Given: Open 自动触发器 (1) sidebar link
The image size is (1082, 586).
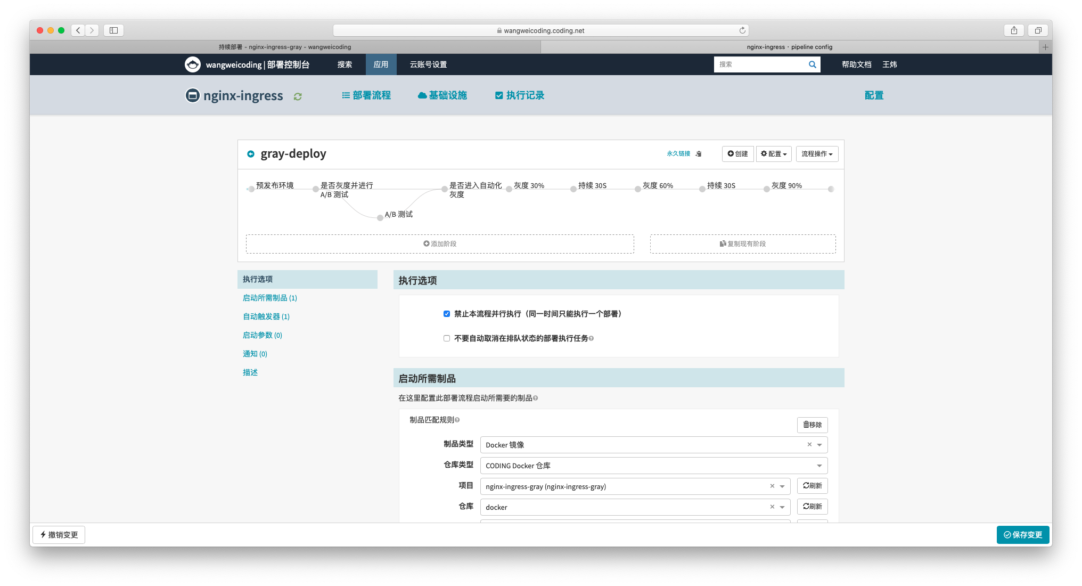Looking at the screenshot, I should coord(266,316).
